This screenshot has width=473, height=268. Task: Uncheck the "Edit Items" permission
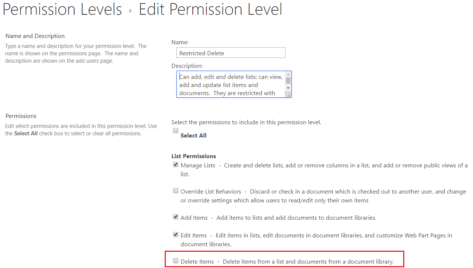tap(175, 234)
